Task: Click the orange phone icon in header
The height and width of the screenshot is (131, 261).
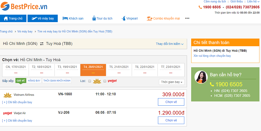Action: click(200, 7)
